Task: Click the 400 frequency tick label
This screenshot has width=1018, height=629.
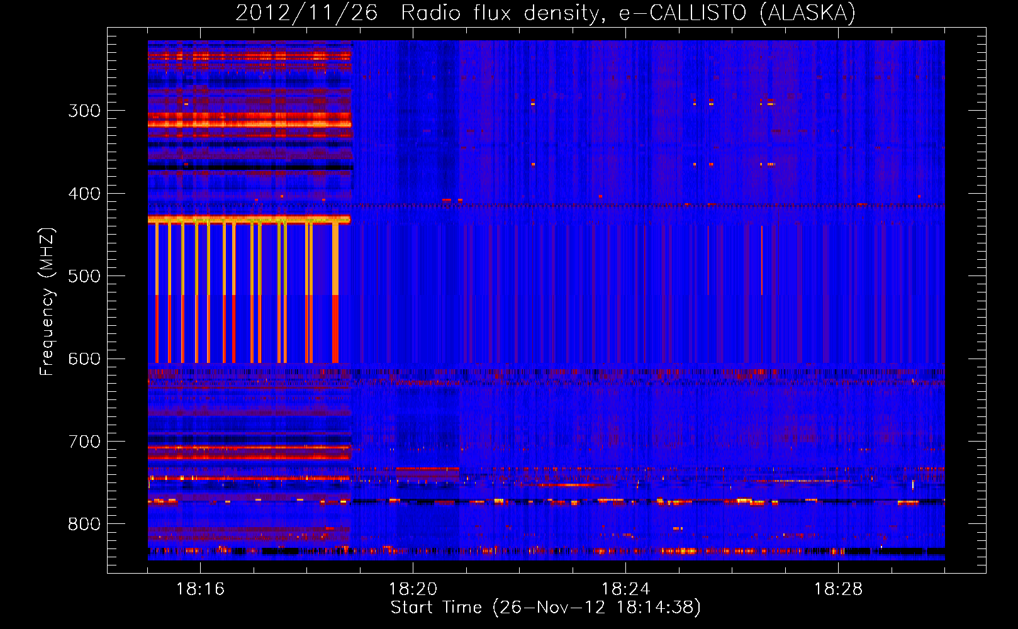Action: coord(84,194)
